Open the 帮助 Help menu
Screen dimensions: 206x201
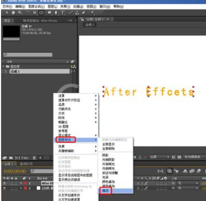(x=118, y=7)
